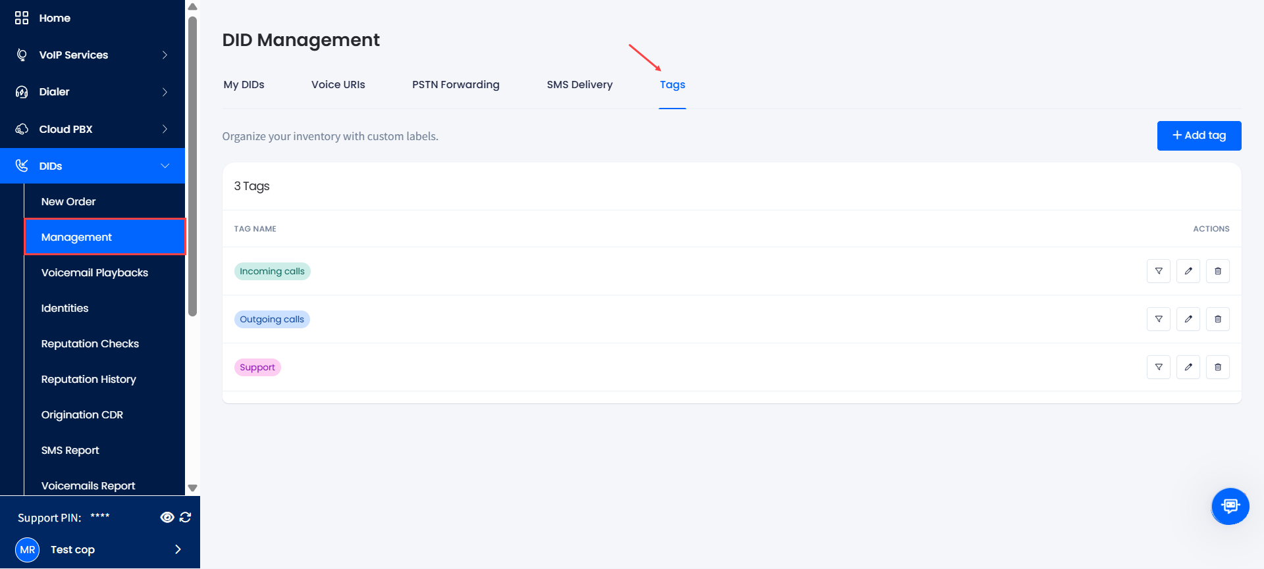1264x569 pixels.
Task: Click the Support tag label
Action: 257,367
